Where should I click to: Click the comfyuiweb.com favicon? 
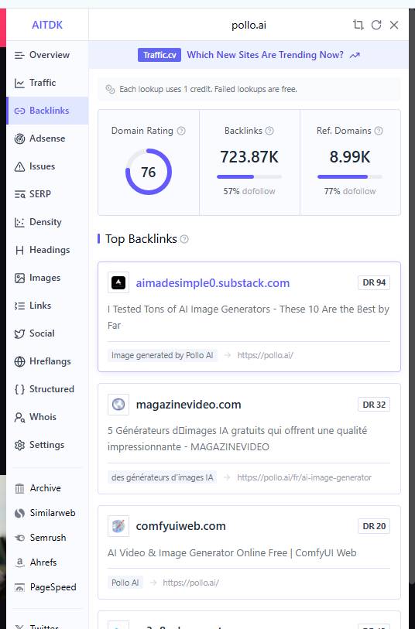click(x=118, y=526)
